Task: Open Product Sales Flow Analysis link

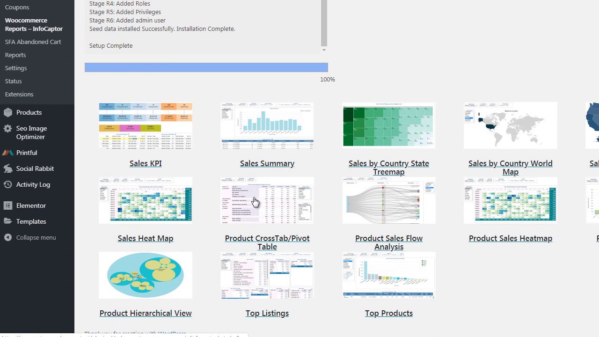Action: 389,242
